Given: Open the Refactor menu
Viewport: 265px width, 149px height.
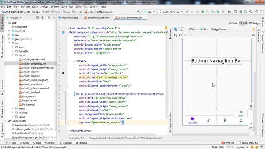Looking at the screenshot, I should click(x=55, y=7).
